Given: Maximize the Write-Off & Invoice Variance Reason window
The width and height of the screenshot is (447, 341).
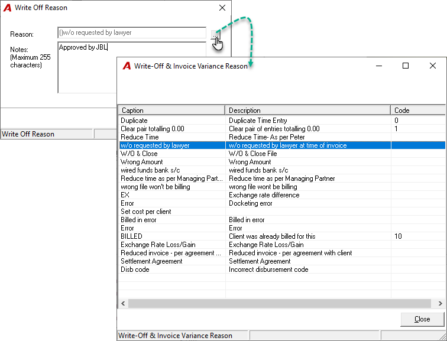Looking at the screenshot, I should pyautogui.click(x=406, y=66).
